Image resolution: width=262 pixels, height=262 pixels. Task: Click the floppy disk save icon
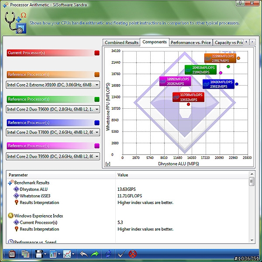tap(39, 254)
